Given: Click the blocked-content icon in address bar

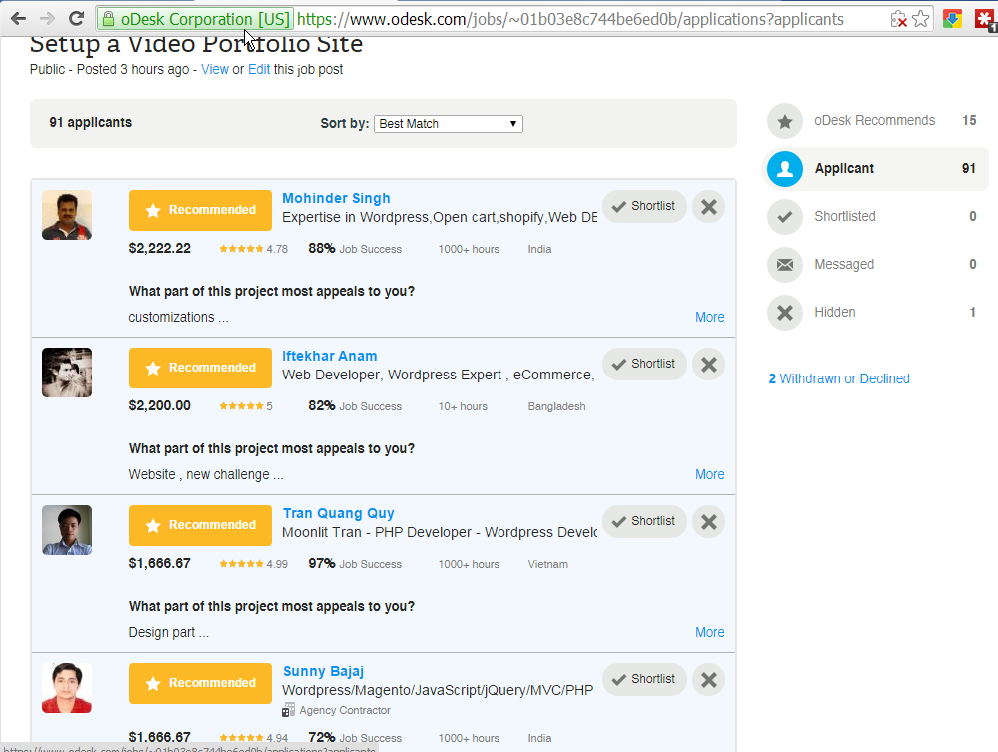Looking at the screenshot, I should (899, 19).
